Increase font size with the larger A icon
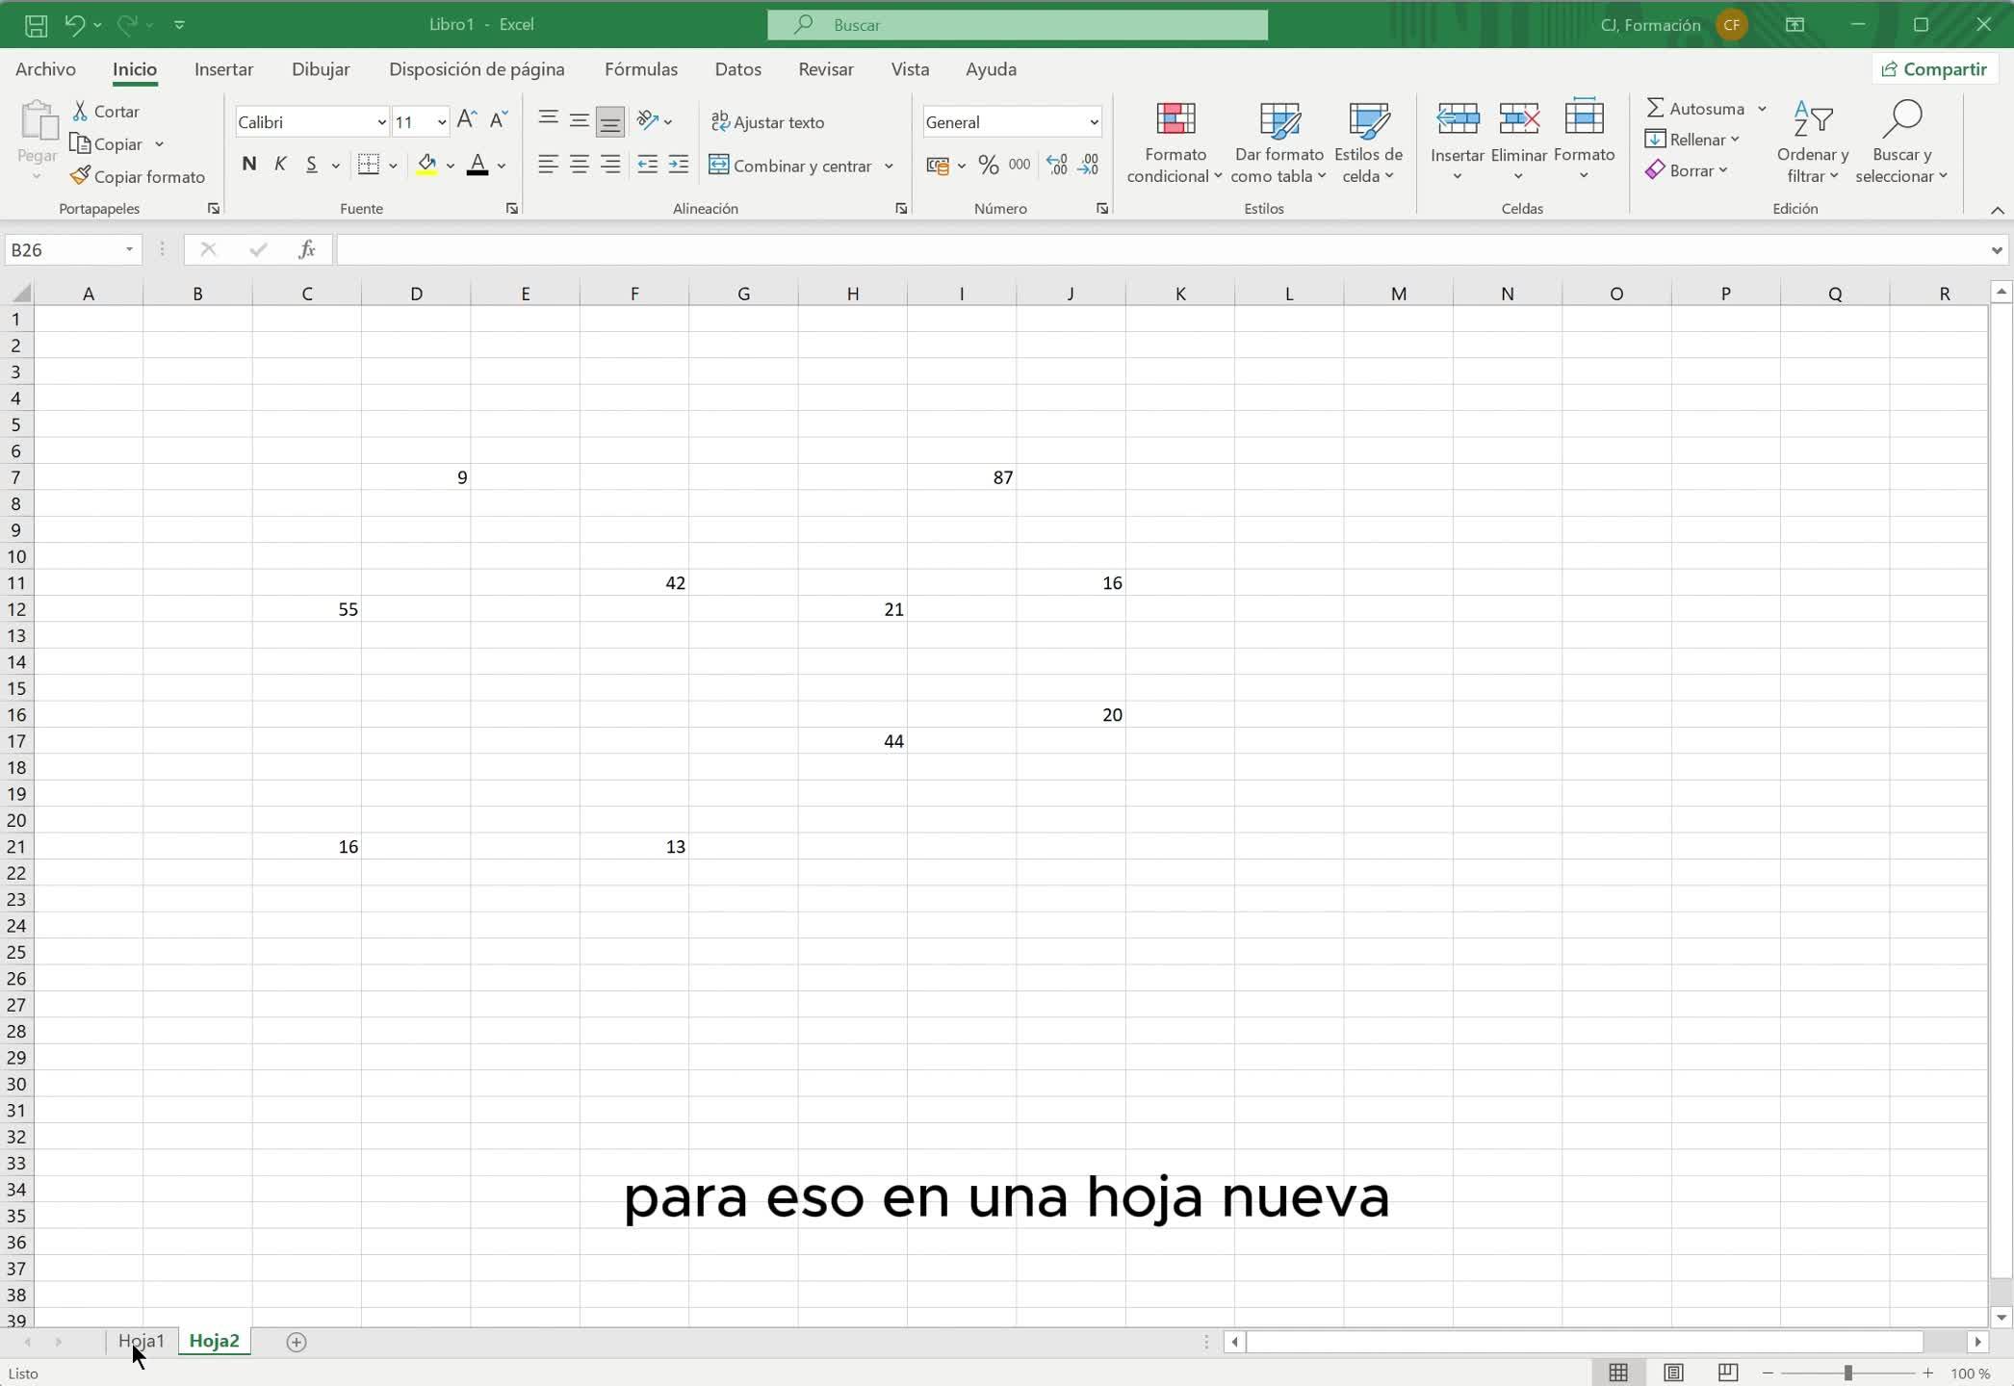Image resolution: width=2014 pixels, height=1386 pixels. click(467, 120)
